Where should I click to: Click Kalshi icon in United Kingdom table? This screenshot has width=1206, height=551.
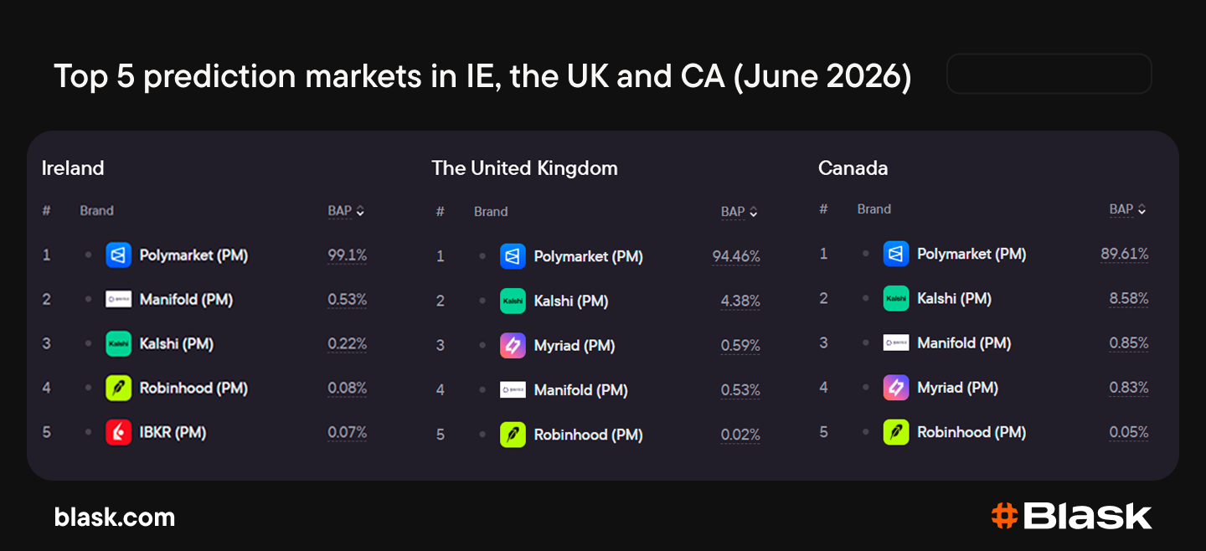tap(513, 301)
